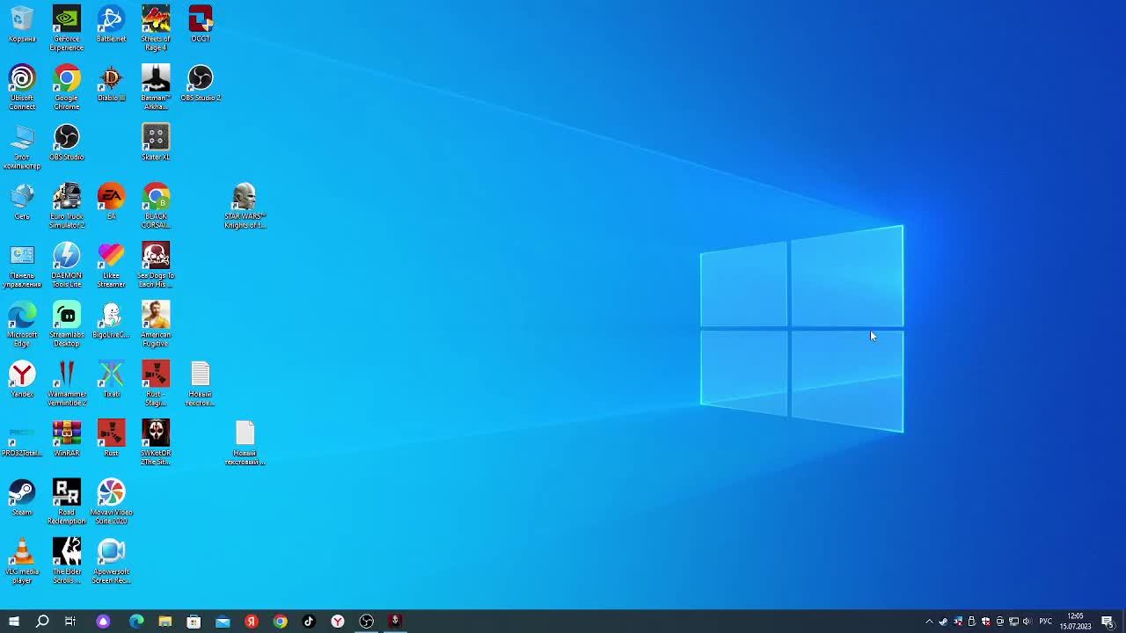This screenshot has width=1126, height=633.
Task: Select the DAEMON Tools Lite shortcut
Action: coord(67,265)
